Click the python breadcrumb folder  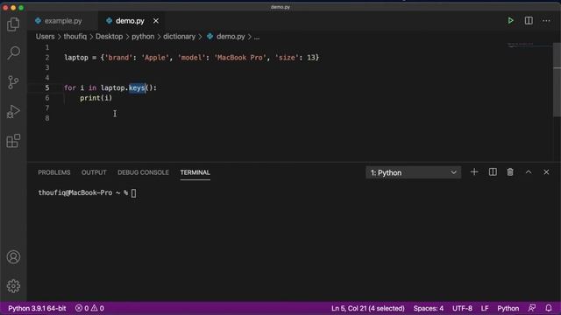click(143, 37)
